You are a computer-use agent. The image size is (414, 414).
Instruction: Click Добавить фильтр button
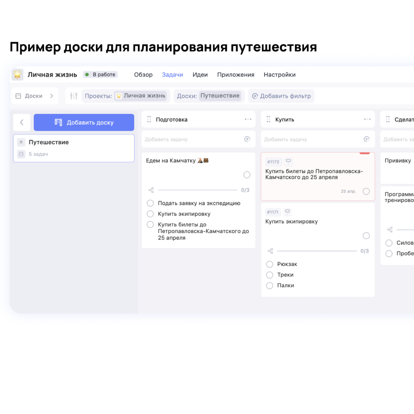coord(281,96)
